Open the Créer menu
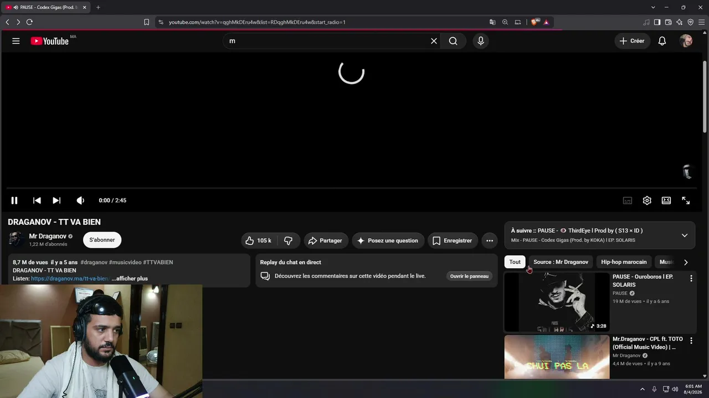This screenshot has width=709, height=398. (631, 41)
